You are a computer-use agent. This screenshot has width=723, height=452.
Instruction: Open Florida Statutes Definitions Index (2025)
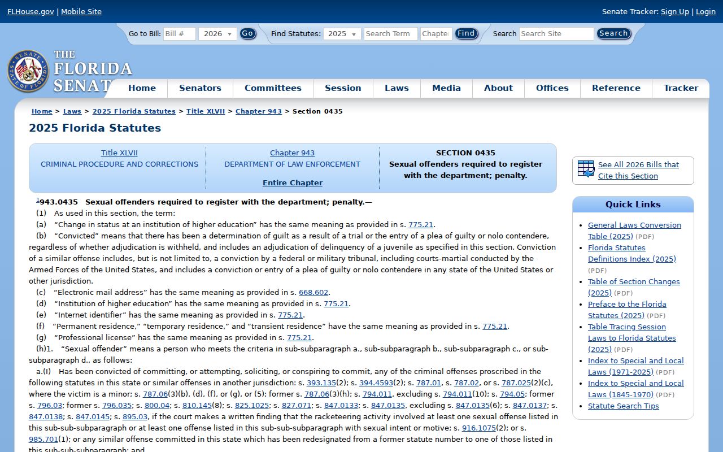tap(631, 253)
